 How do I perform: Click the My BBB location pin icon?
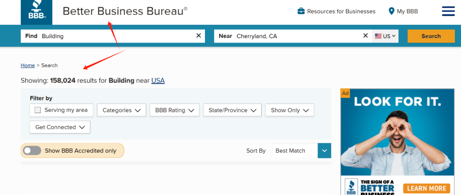391,11
